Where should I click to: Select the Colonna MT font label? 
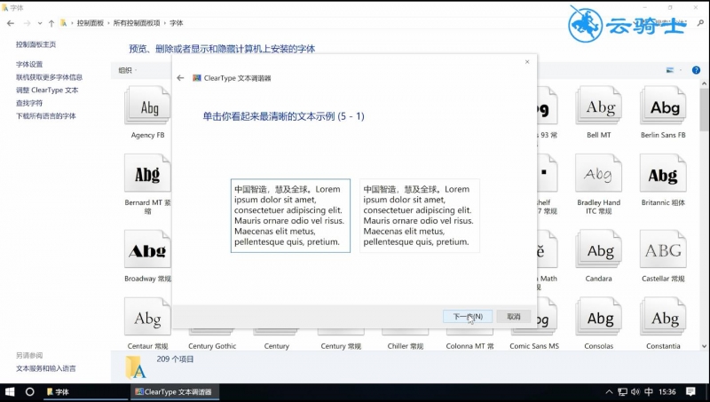469,346
